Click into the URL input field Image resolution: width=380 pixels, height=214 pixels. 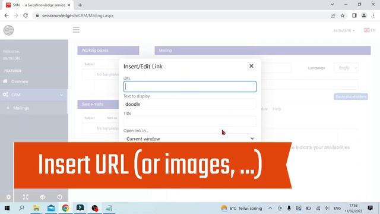[x=190, y=87]
